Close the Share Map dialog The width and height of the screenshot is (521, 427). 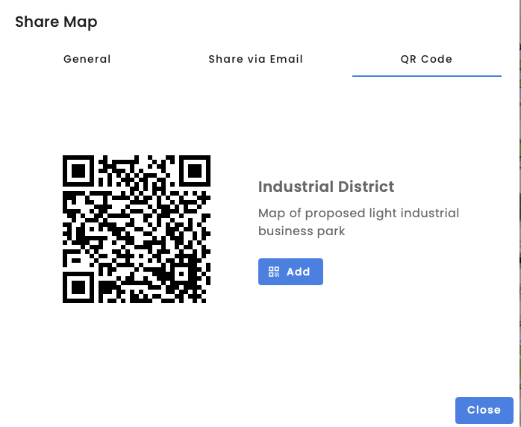484,410
